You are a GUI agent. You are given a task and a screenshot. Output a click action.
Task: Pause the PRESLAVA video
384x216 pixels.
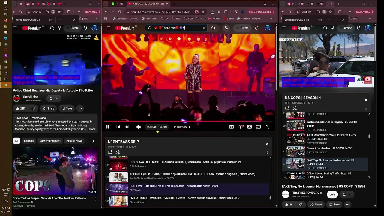click(x=108, y=127)
